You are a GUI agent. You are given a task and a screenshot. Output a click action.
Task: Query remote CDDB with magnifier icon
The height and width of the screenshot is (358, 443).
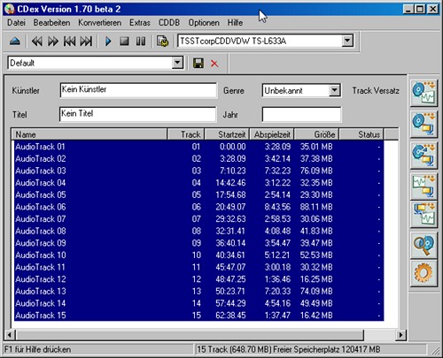[424, 245]
